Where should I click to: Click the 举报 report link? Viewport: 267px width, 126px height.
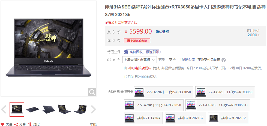(x=93, y=124)
